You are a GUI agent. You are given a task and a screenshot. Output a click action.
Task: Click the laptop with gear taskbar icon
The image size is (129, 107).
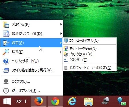[x=105, y=101]
